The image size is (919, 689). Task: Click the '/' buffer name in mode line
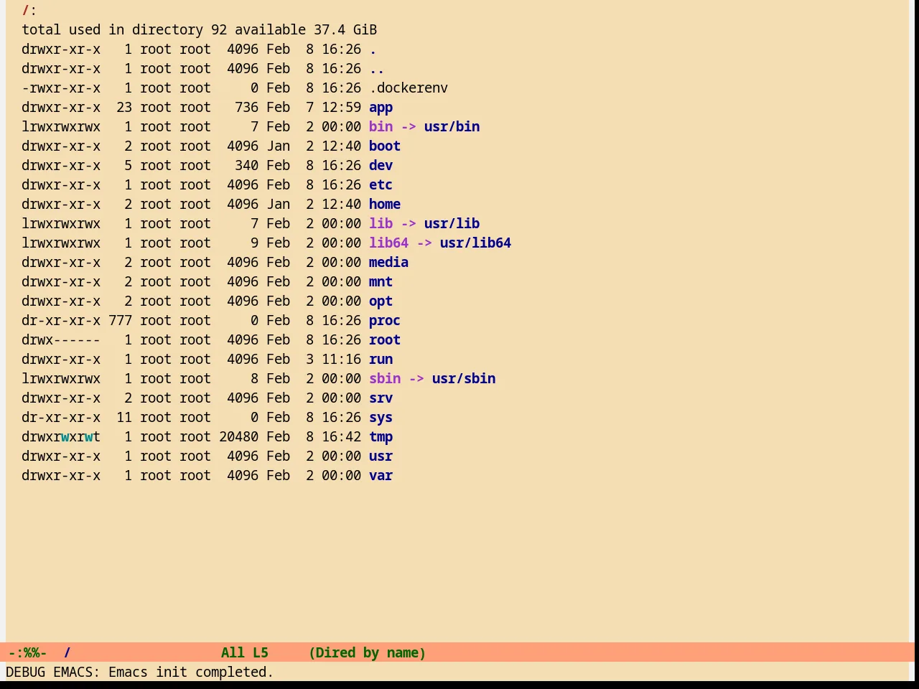pos(67,653)
